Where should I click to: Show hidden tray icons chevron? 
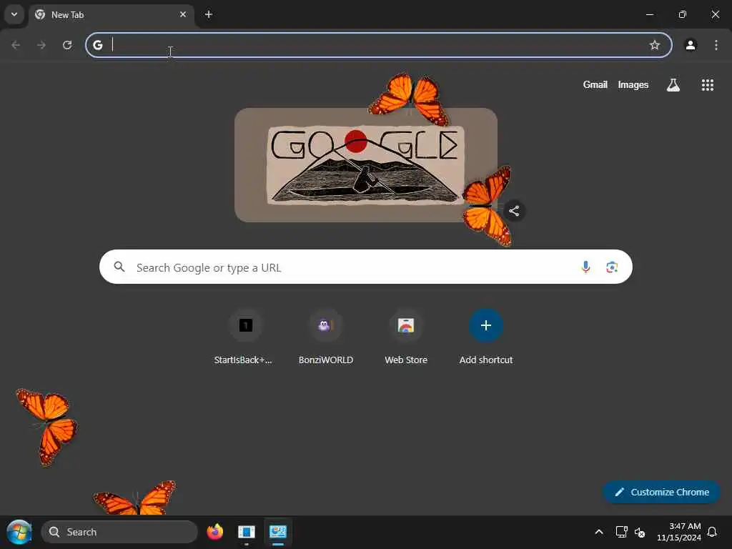(x=599, y=532)
